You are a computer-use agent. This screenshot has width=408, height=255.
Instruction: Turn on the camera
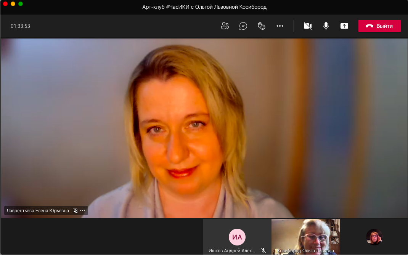coord(307,26)
